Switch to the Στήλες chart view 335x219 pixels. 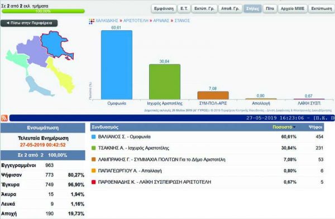coord(252,8)
